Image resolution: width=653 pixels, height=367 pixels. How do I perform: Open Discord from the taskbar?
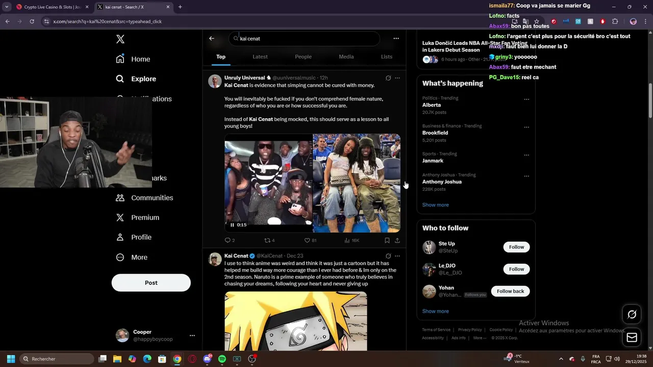pyautogui.click(x=207, y=359)
